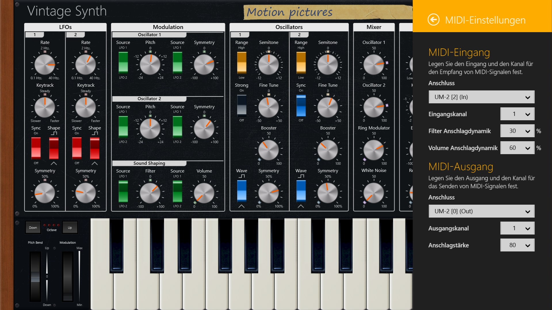Image resolution: width=552 pixels, height=310 pixels.
Task: Click Sound Shaping Volume knob
Action: (x=204, y=193)
